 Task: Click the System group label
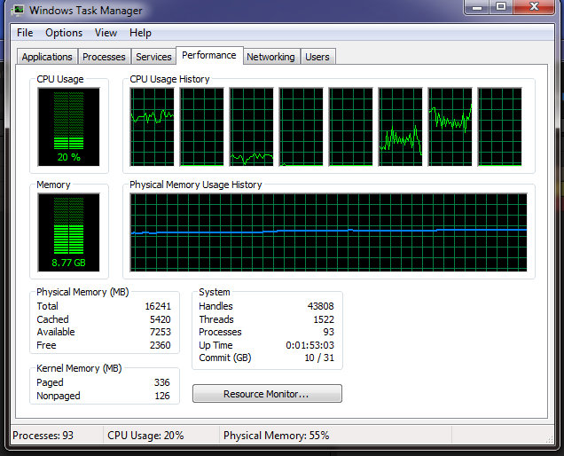coord(215,292)
